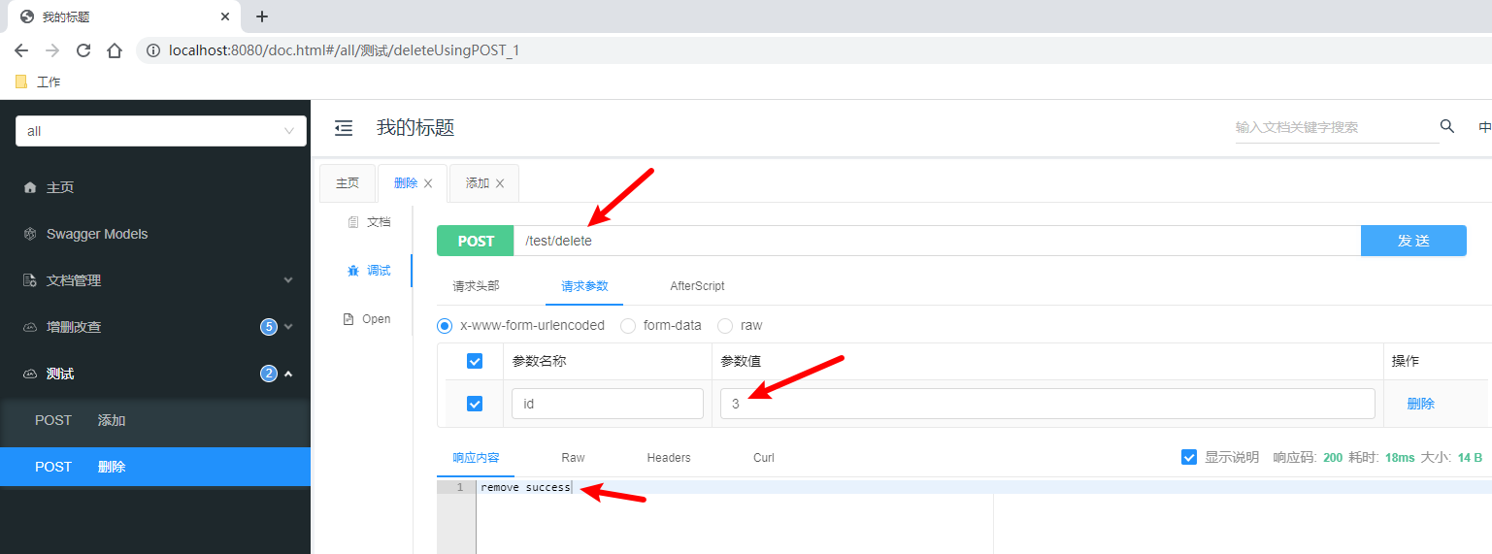The width and height of the screenshot is (1492, 554).
Task: Switch to the 主页 tab
Action: point(348,183)
